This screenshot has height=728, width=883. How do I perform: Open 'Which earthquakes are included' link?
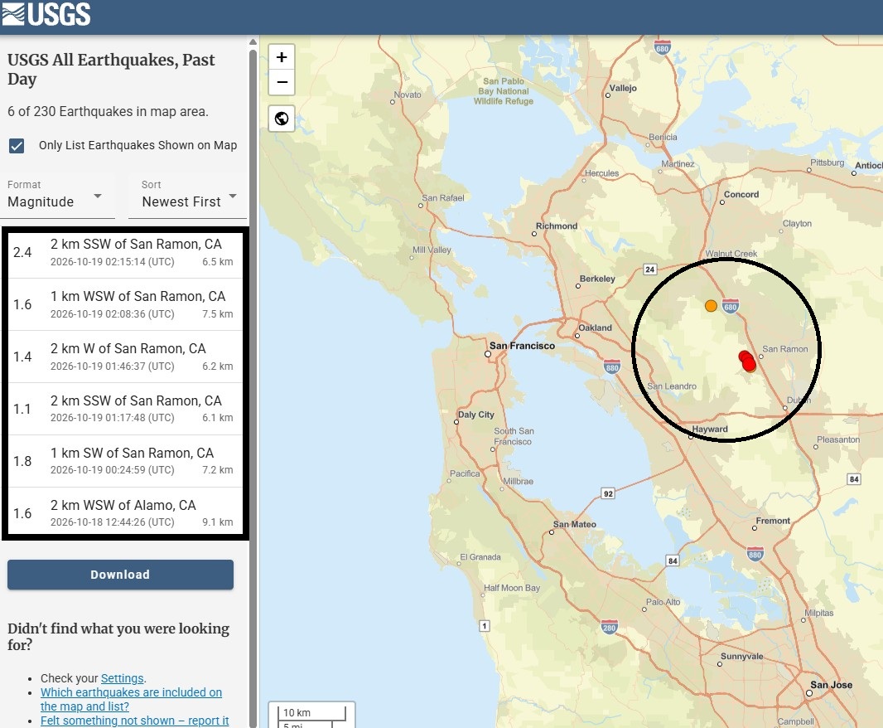click(x=131, y=699)
